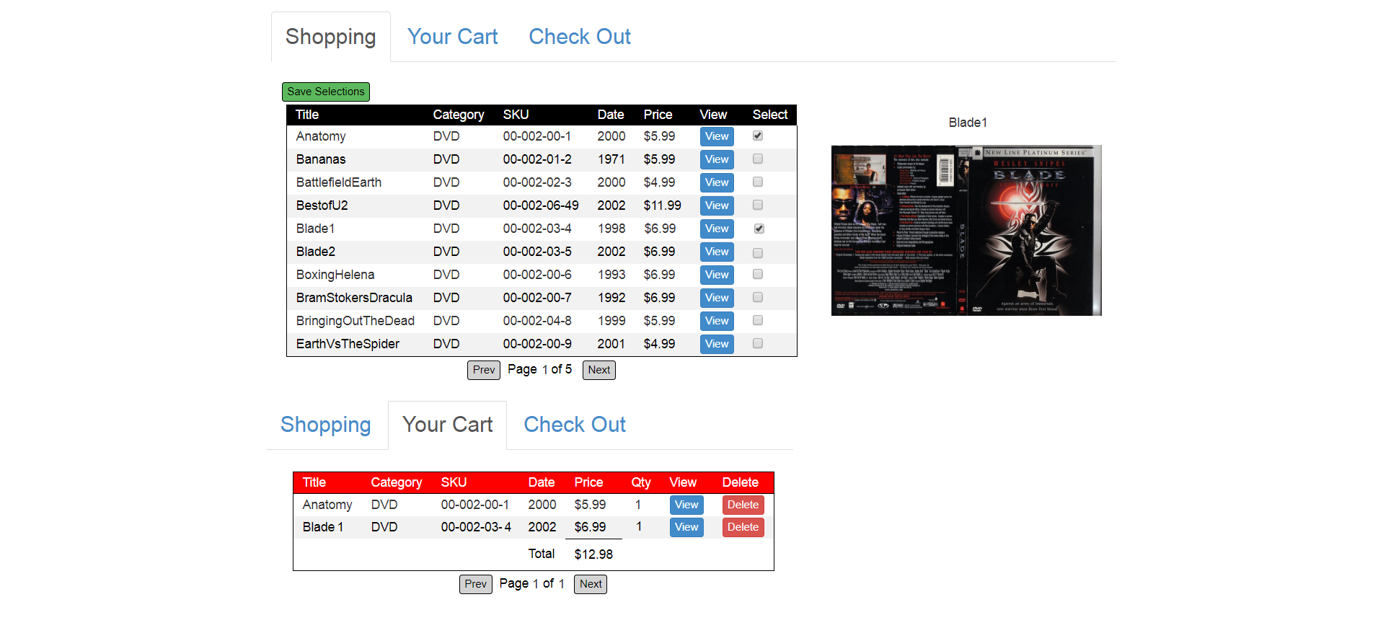Click Prev under the cart table
Screen dimensions: 1378x628
476,584
